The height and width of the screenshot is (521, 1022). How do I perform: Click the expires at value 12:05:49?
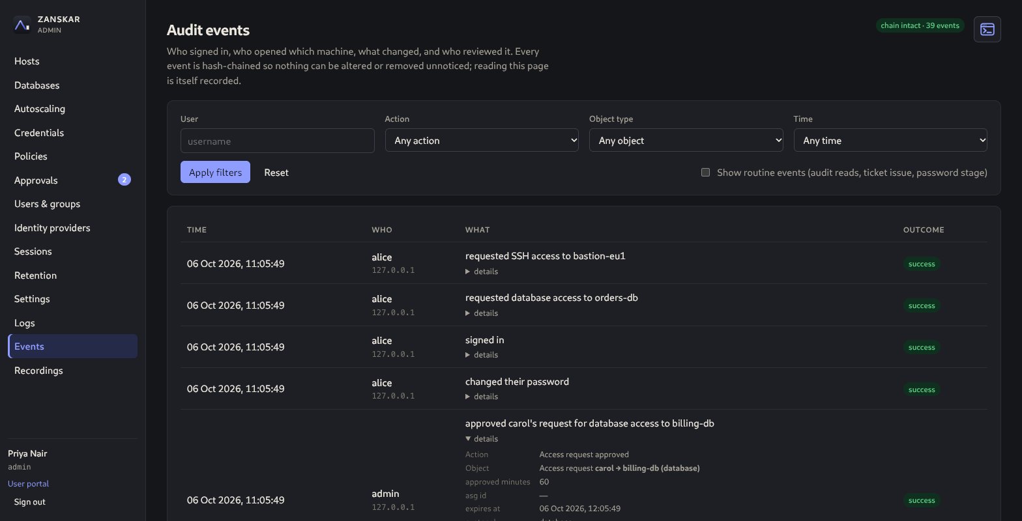pos(580,509)
